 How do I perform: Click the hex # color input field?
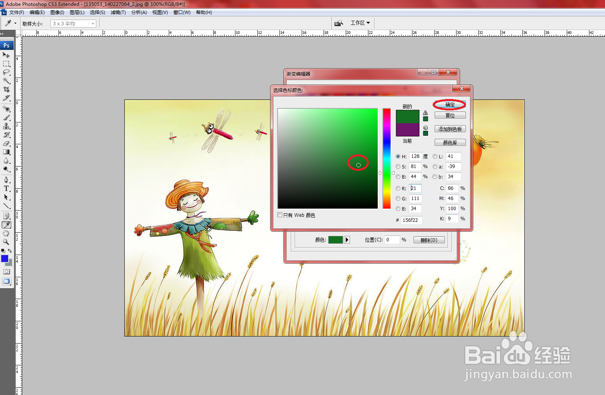click(x=411, y=220)
